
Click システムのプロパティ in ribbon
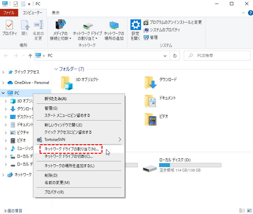pos(162,30)
